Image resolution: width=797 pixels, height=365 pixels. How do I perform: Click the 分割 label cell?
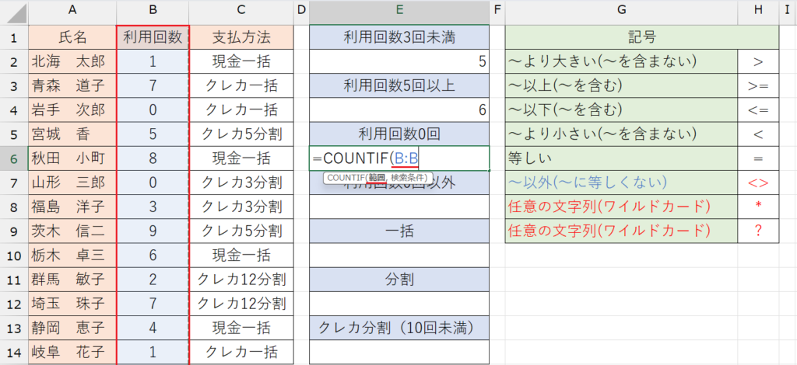point(399,280)
